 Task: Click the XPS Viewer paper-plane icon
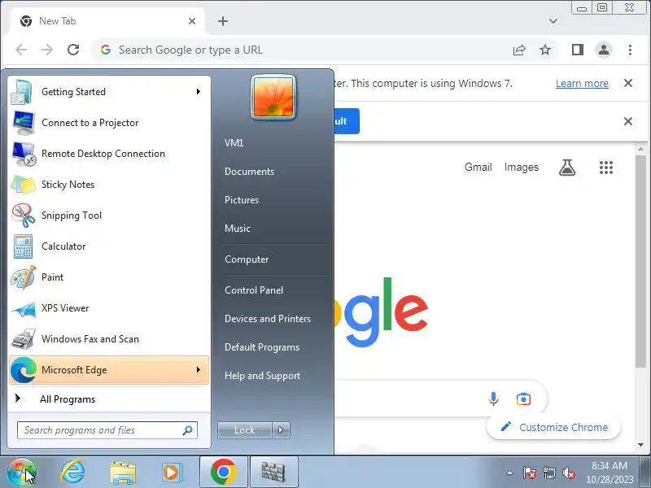pos(24,308)
